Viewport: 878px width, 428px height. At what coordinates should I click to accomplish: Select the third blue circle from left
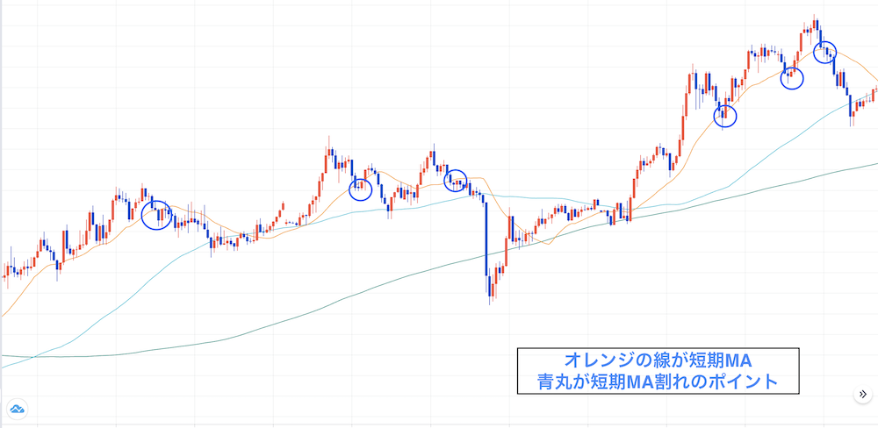456,181
